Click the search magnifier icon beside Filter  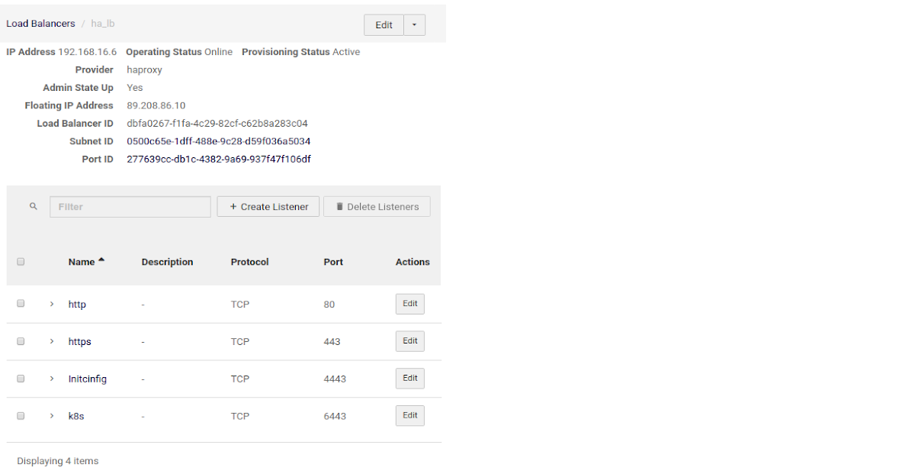point(33,207)
